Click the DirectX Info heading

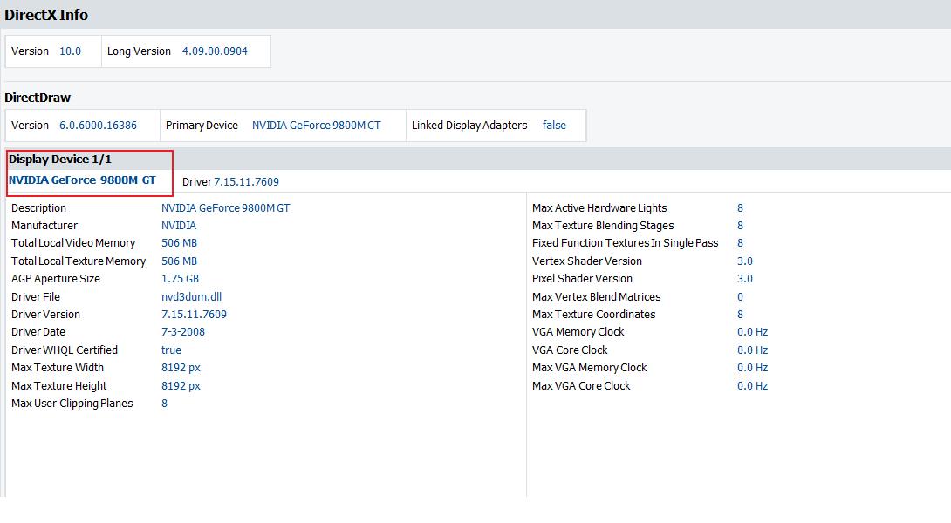click(46, 15)
